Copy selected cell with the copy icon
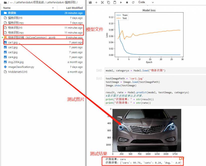Viewport: 206px width, 166px height. [x=109, y=2]
